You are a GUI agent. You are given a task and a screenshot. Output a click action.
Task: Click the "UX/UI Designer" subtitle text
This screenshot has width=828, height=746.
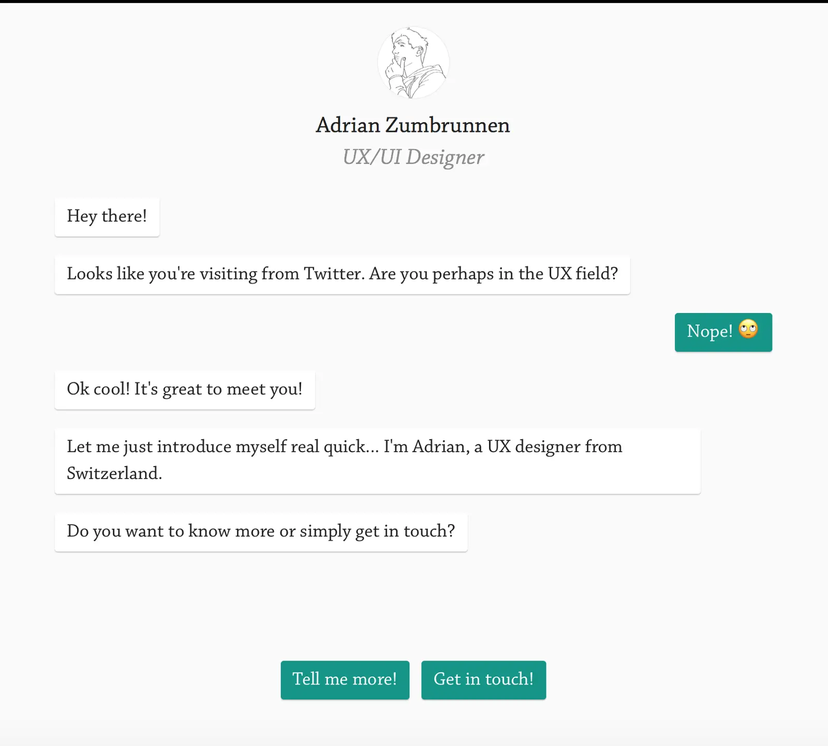coord(413,157)
